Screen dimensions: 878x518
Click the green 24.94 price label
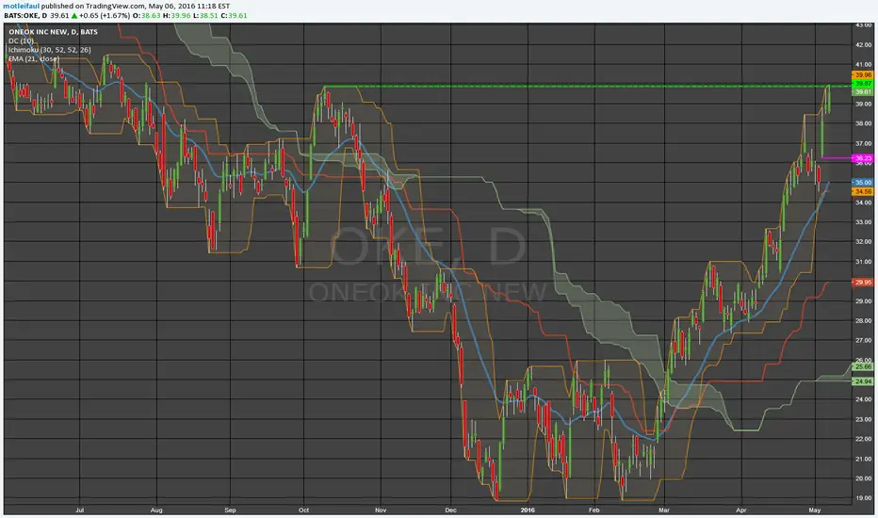coord(862,381)
